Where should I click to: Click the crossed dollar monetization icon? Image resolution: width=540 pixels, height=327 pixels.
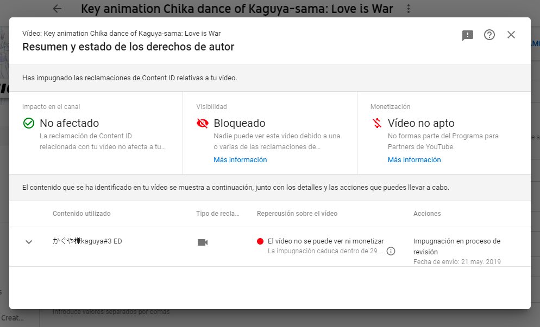tap(377, 123)
